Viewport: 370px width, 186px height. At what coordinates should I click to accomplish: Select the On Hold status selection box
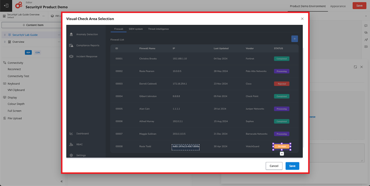[282, 146]
